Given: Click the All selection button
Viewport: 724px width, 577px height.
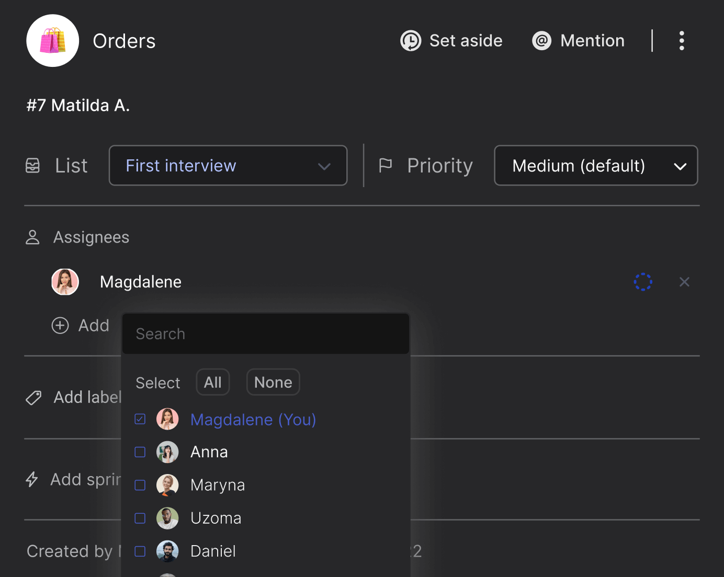Looking at the screenshot, I should (x=212, y=382).
